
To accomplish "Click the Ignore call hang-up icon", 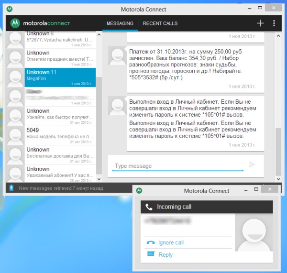I will tap(151, 242).
